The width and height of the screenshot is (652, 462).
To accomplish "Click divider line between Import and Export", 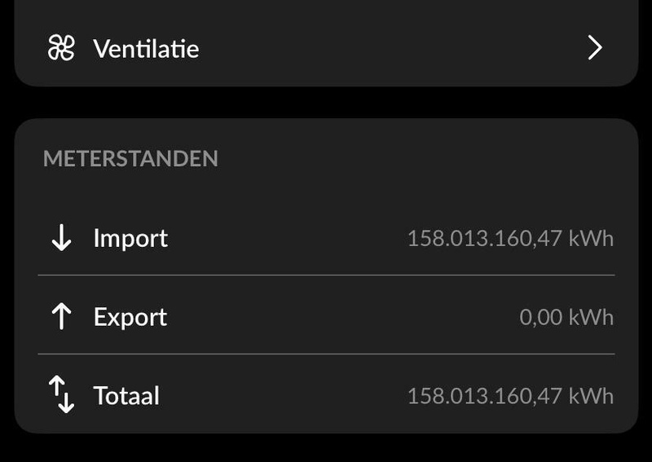I will [x=326, y=275].
